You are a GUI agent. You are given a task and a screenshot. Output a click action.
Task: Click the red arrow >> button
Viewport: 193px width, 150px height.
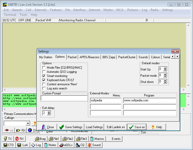[9, 131]
